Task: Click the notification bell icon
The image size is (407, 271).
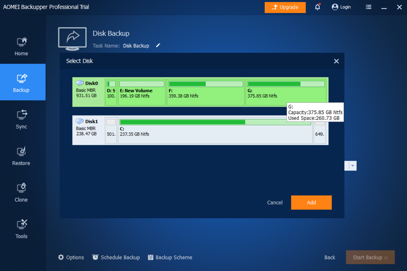Action: coord(317,7)
